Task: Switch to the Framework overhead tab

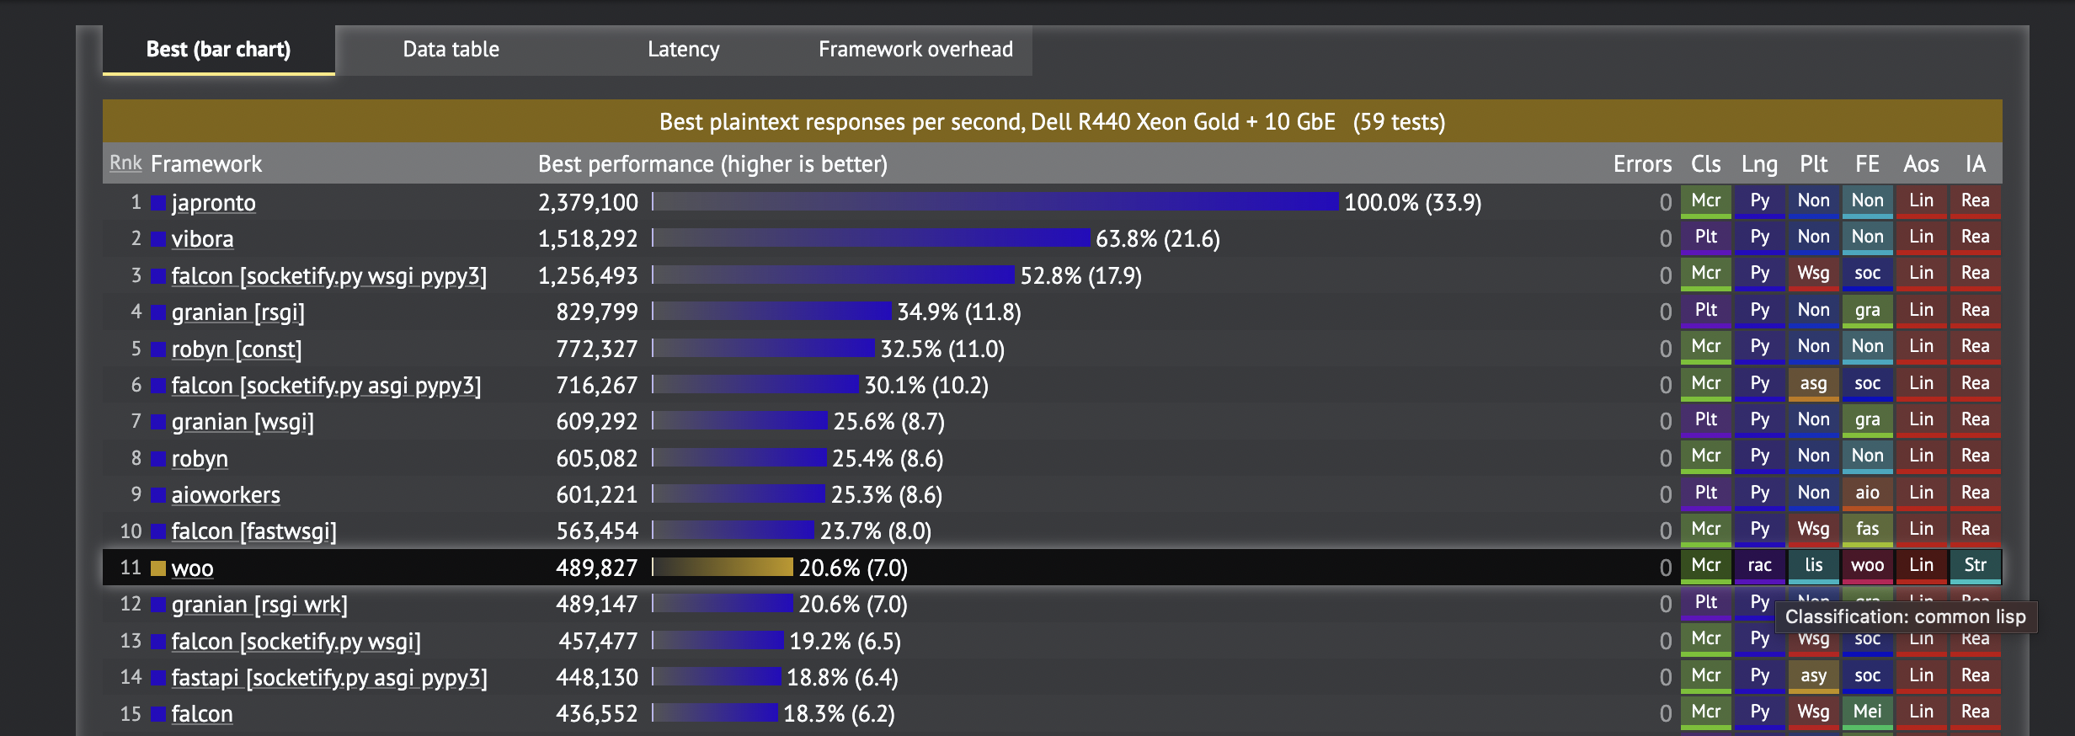Action: coord(915,49)
